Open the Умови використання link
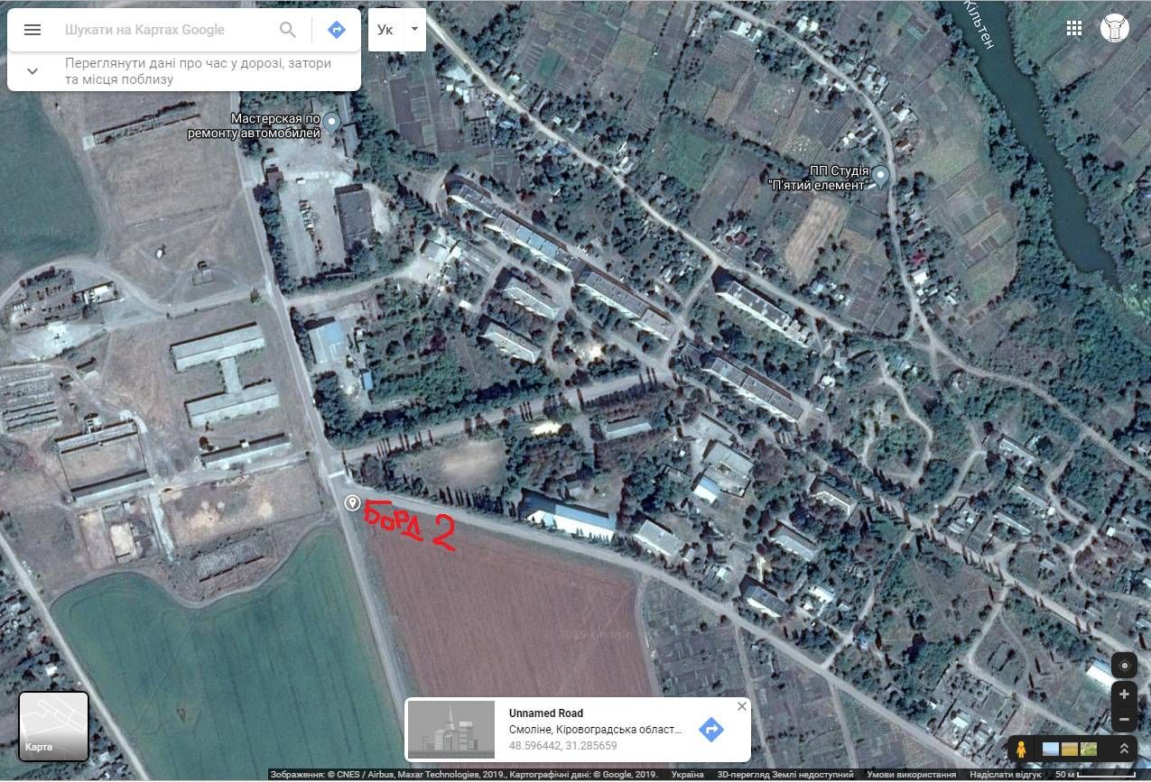This screenshot has width=1151, height=782. [x=911, y=775]
